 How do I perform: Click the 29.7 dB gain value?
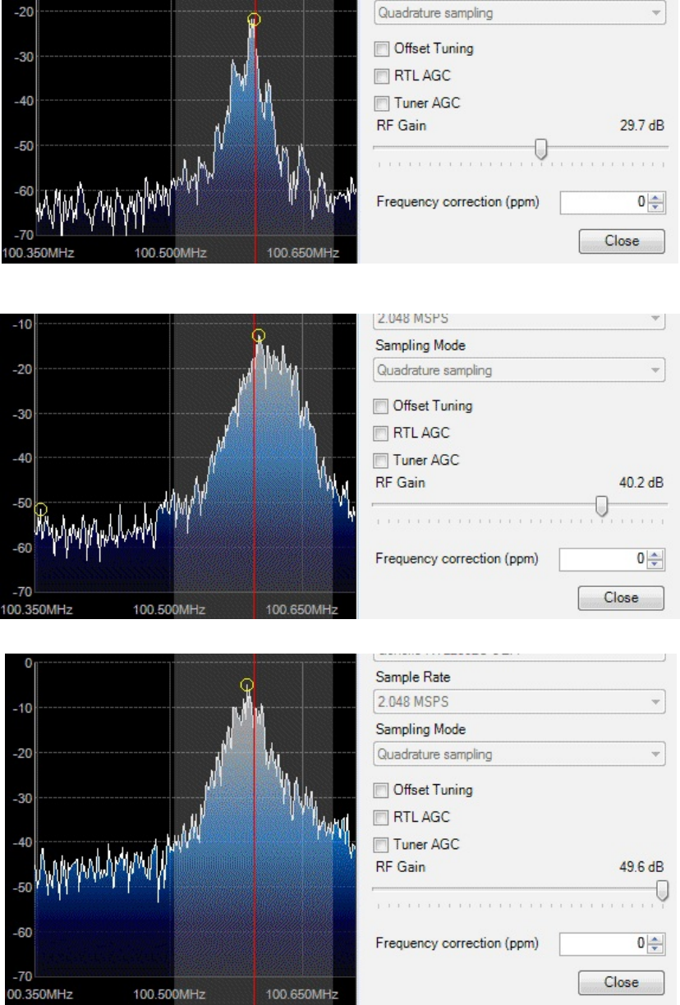[644, 126]
